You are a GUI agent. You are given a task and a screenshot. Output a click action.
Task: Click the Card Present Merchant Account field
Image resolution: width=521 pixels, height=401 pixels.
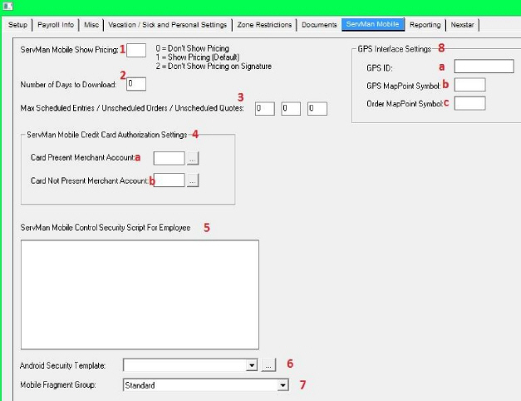[x=169, y=158]
